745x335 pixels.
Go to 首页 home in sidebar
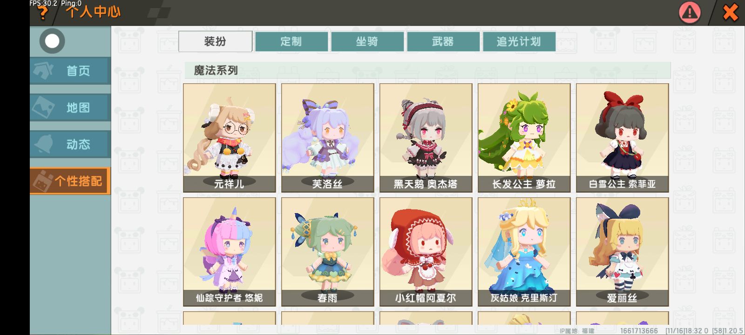(x=70, y=71)
